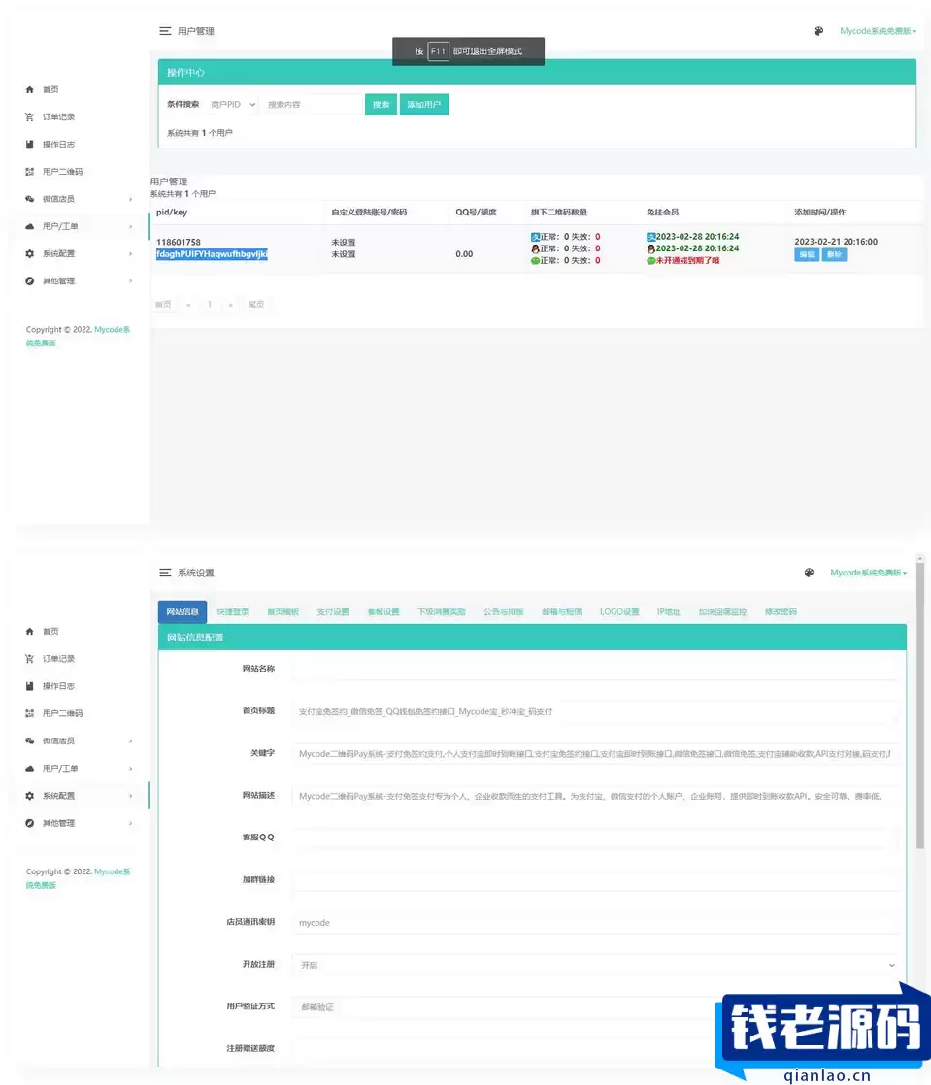The height and width of the screenshot is (1085, 931).
Task: Click the WeChat icon beside 未开通或到期了哦
Action: 650,261
